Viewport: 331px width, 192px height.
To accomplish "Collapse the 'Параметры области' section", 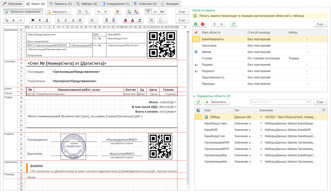I will pyautogui.click(x=194, y=96).
